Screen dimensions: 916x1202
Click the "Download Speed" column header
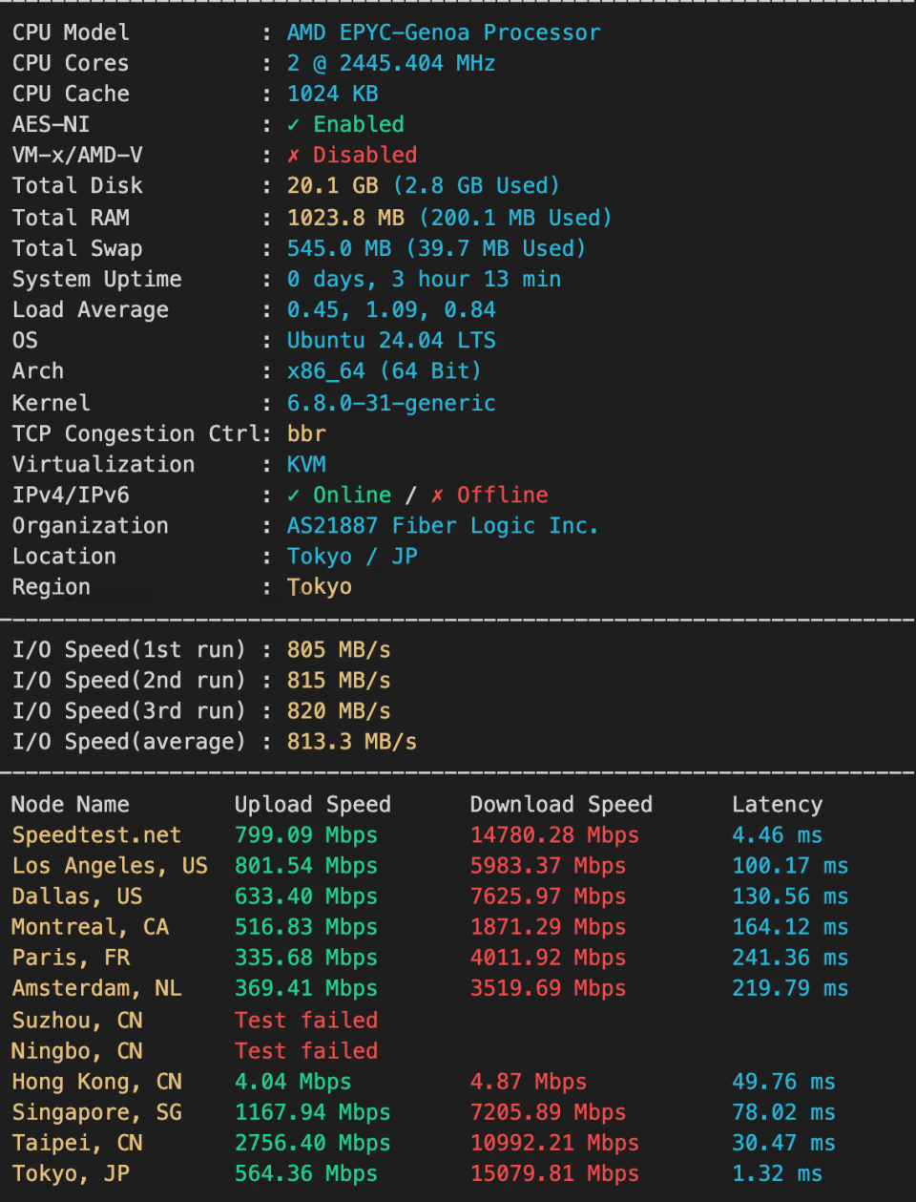point(561,804)
